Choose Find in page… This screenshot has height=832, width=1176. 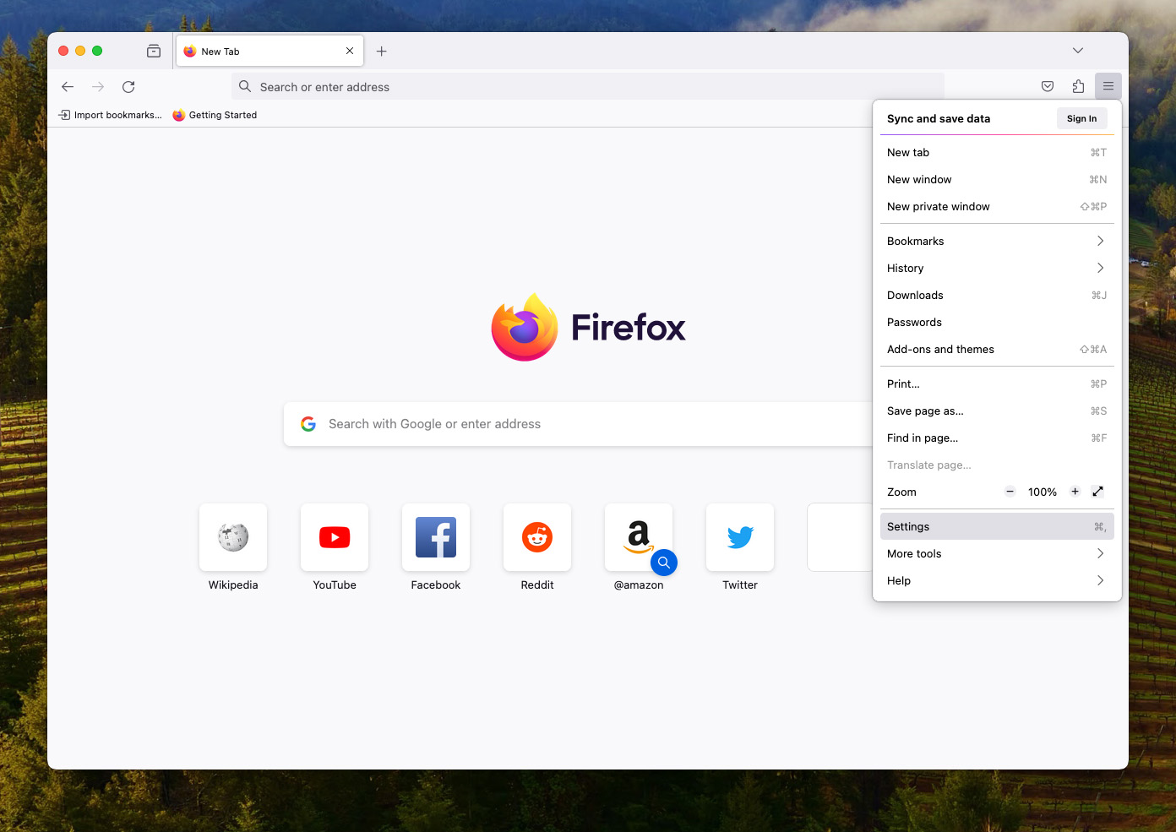coord(997,438)
